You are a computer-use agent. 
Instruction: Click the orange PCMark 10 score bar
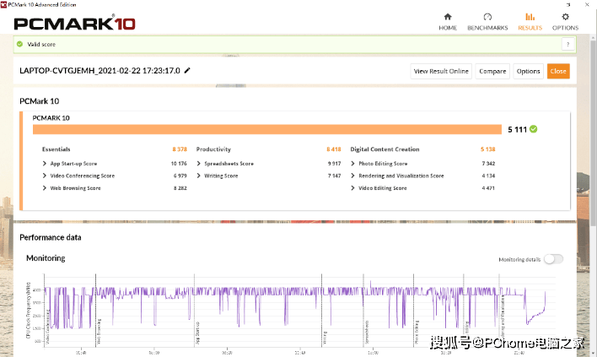267,129
